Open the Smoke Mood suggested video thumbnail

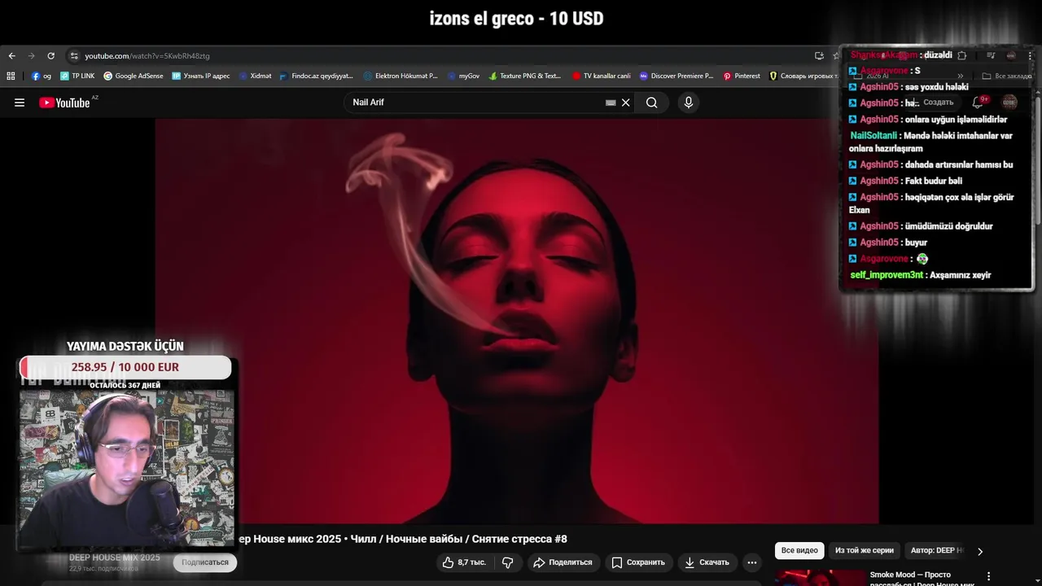[x=819, y=578]
